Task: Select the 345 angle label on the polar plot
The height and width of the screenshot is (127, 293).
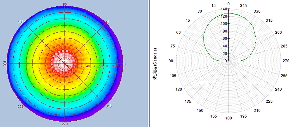Action: (243, 6)
